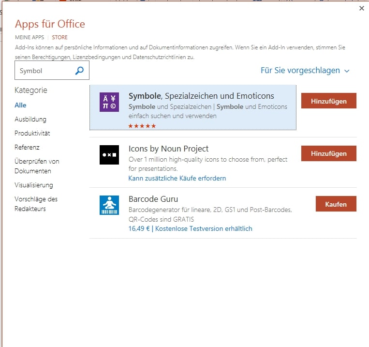
Task: Expand the 'Für Sie vorgeschlagen' sort dropdown
Action: click(300, 71)
